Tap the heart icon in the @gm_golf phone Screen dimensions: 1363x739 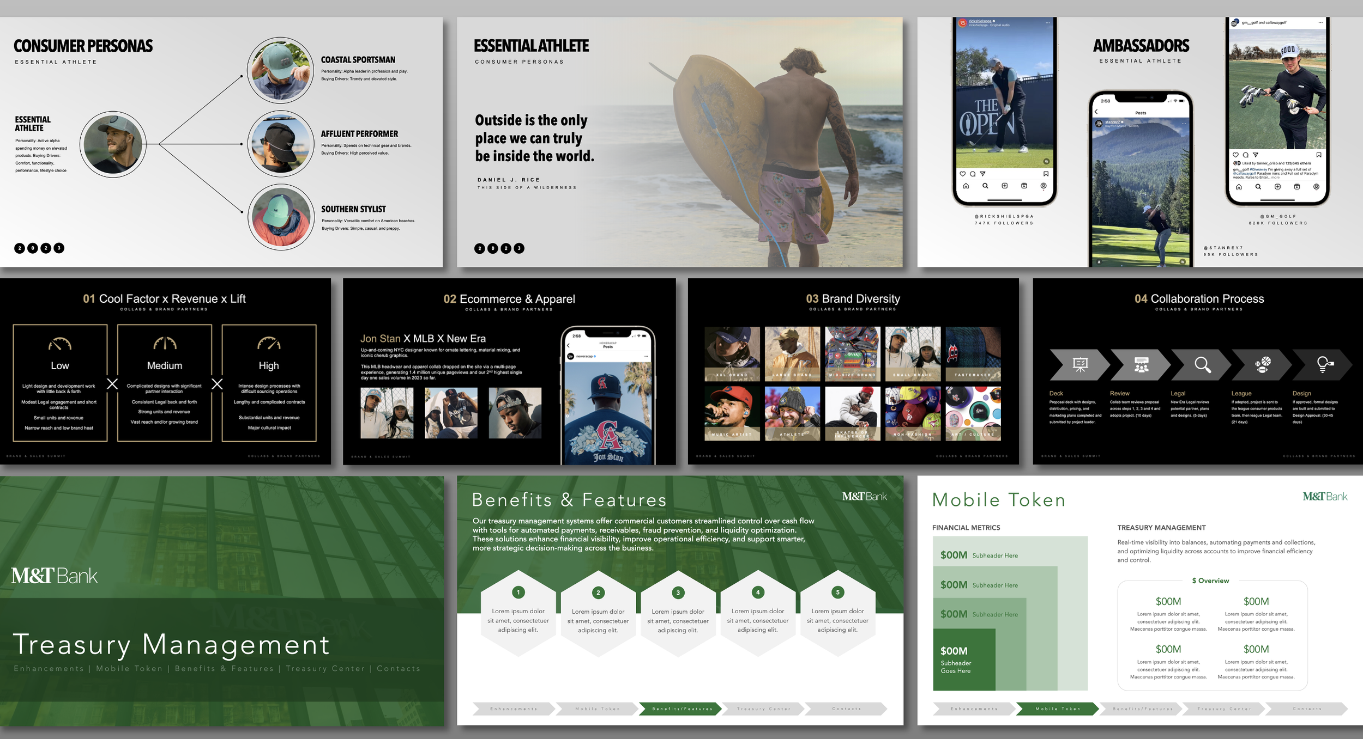[x=1236, y=155]
